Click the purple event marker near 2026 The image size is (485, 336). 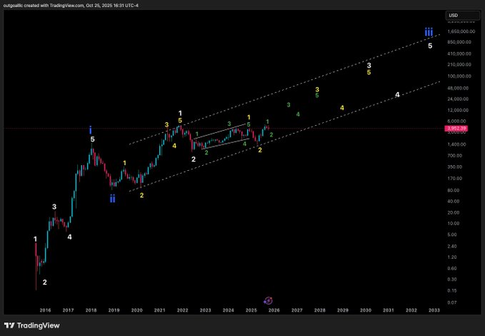pyautogui.click(x=267, y=301)
